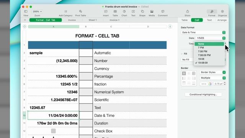This screenshot has width=245, height=138.
Task: Switch to the Sheet 1 tab
Action: (93, 20)
